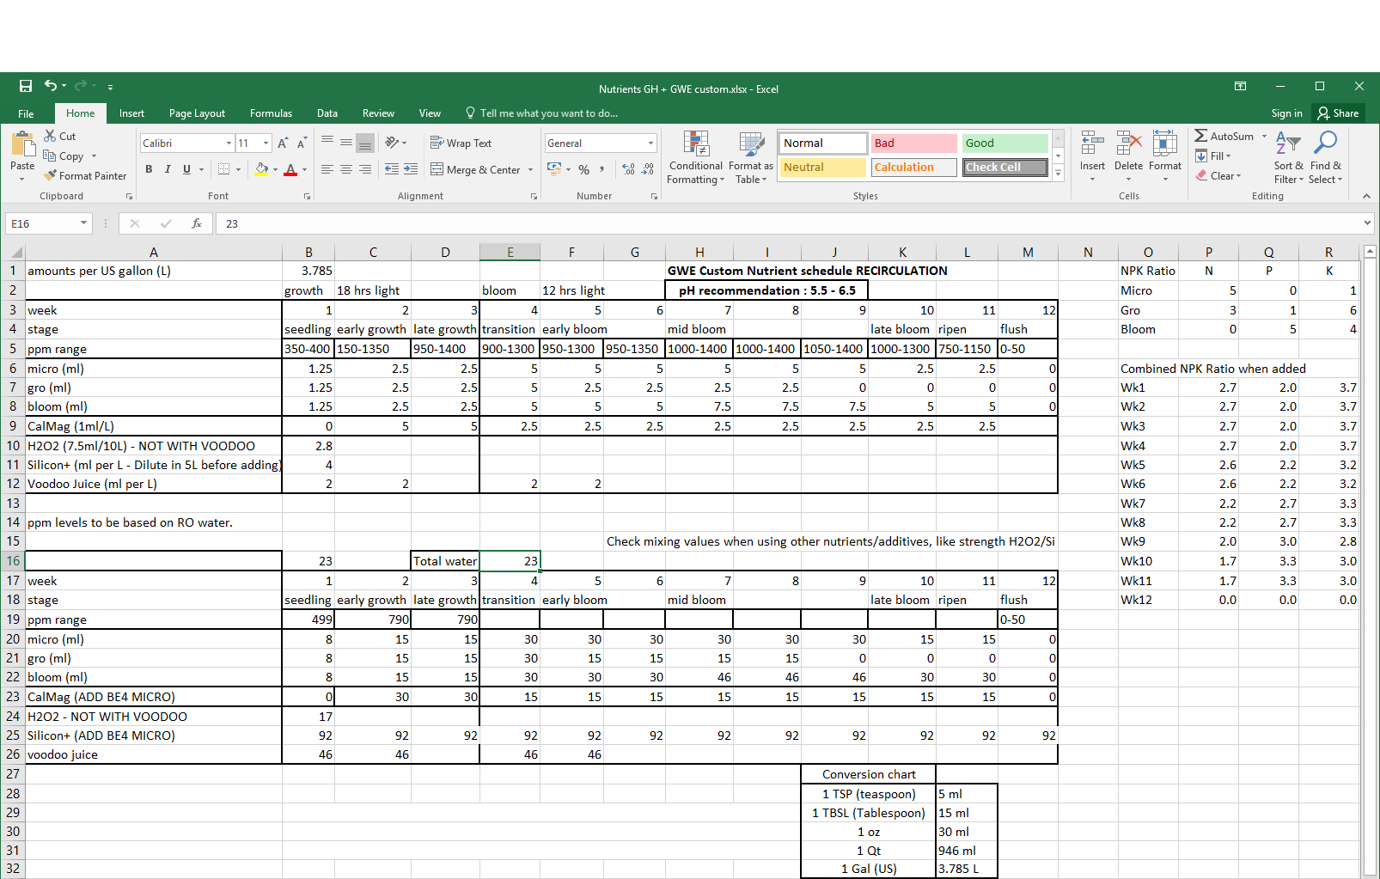Click the AutoSum sigma icon
The height and width of the screenshot is (879, 1380).
[x=1200, y=136]
